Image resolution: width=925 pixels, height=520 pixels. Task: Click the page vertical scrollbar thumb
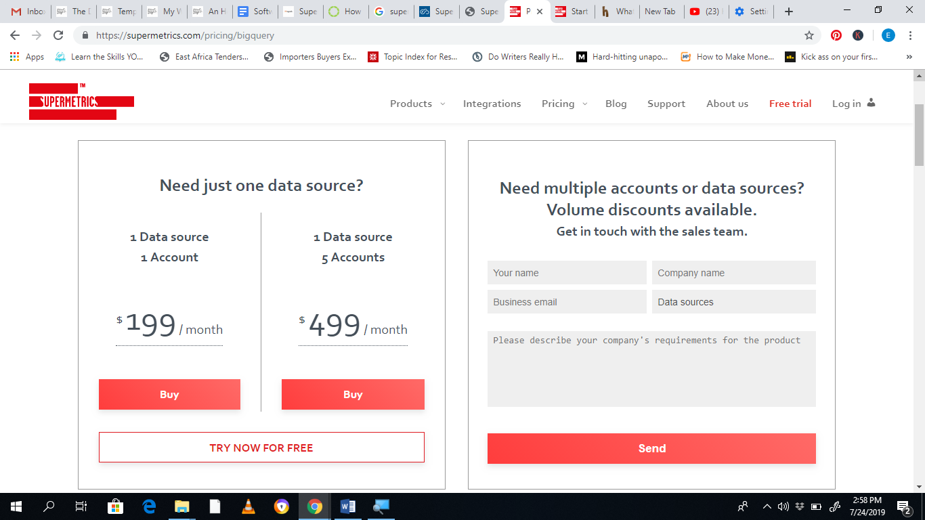point(919,135)
